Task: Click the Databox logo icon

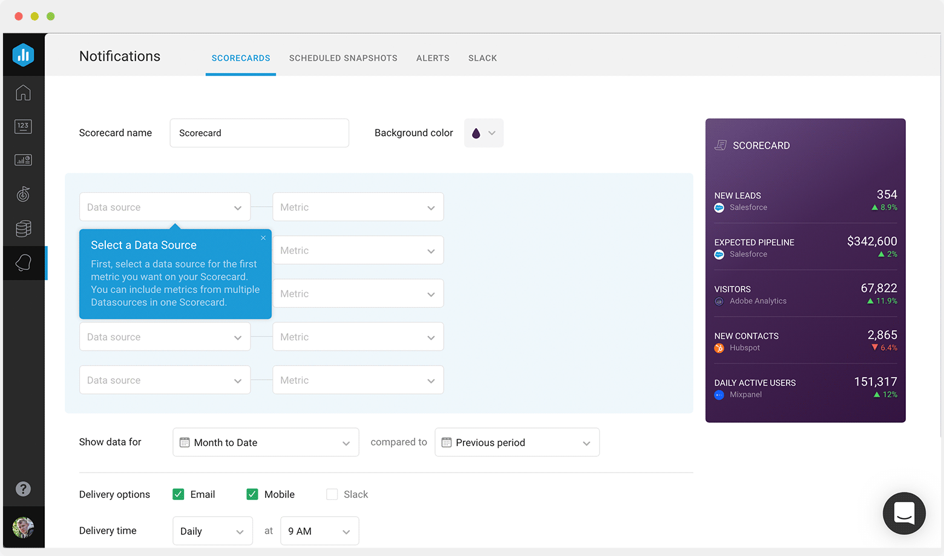Action: [23, 55]
